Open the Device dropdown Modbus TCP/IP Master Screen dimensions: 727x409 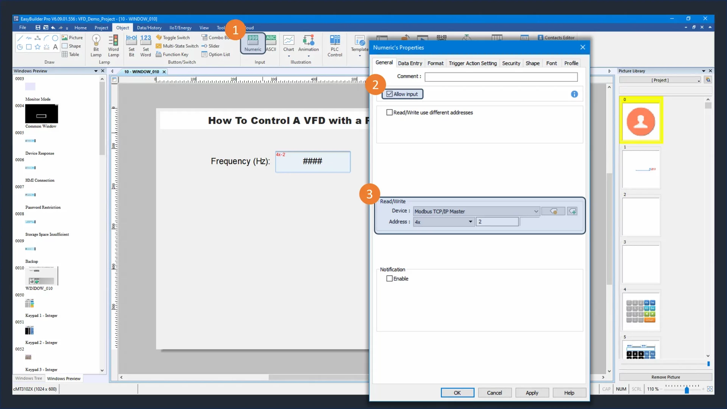point(476,211)
